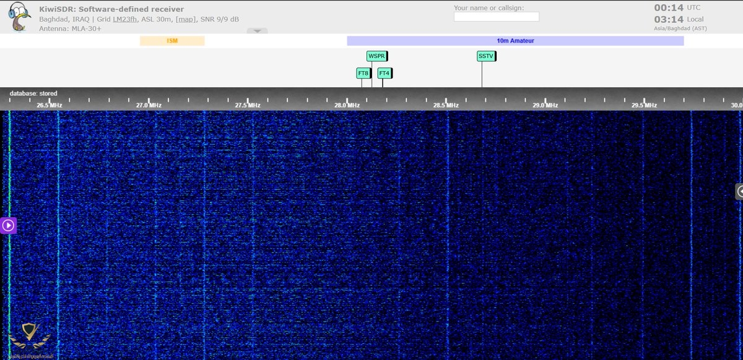Select the FT4 frequency label
The width and height of the screenshot is (743, 360).
tap(384, 74)
